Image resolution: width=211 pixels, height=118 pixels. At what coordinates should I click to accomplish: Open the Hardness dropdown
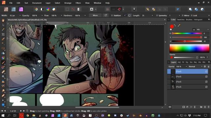click(x=85, y=15)
